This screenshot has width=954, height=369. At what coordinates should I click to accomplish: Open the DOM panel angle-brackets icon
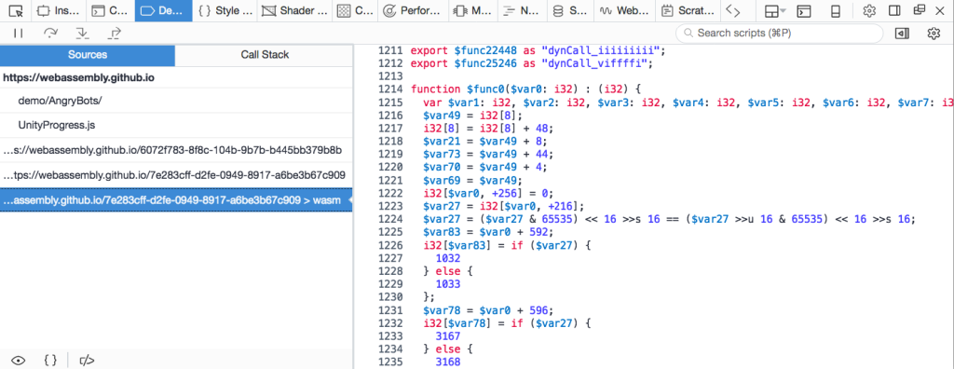733,10
